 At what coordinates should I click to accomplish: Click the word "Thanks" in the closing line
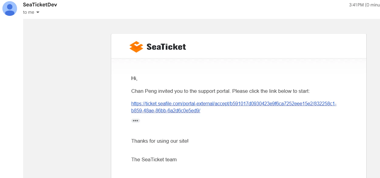139,141
